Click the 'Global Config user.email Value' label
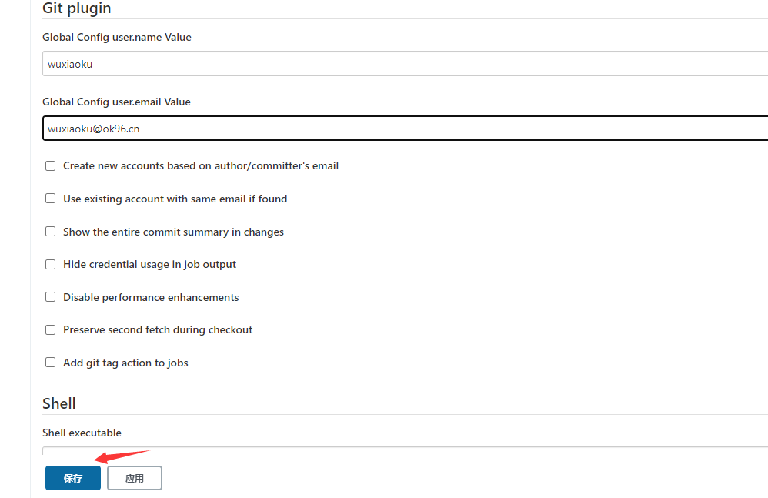This screenshot has height=498, width=768. pos(116,102)
